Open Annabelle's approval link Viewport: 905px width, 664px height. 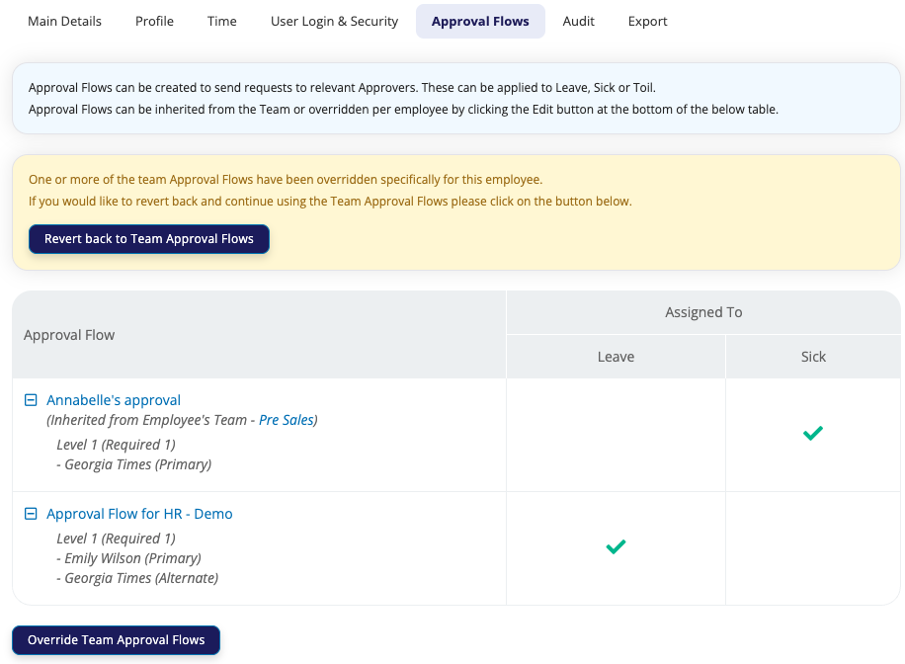point(114,400)
